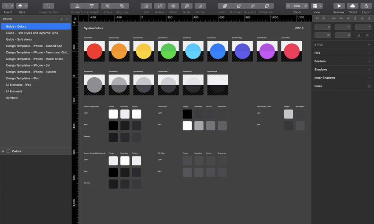Viewport: 374px width, 224px height.
Task: Click the Mask tool icon
Action: click(173, 6)
